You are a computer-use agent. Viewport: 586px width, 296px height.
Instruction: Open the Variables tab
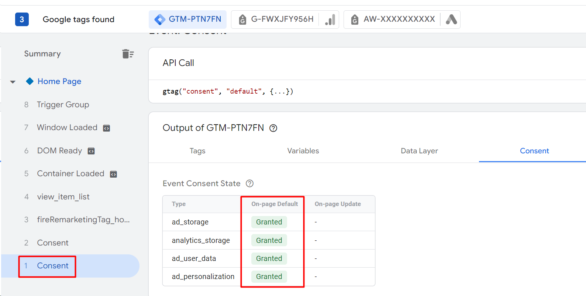[x=303, y=151]
